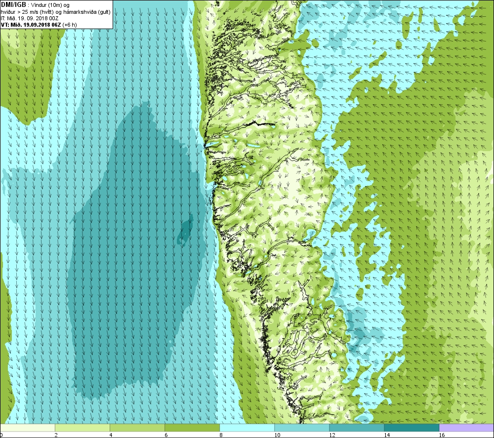
Task: Click the 6–8 m/s olive green legend swatch
Action: [192, 428]
